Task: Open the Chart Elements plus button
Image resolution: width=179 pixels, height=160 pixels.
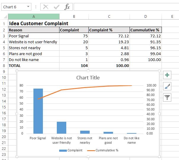Action: pos(167,75)
